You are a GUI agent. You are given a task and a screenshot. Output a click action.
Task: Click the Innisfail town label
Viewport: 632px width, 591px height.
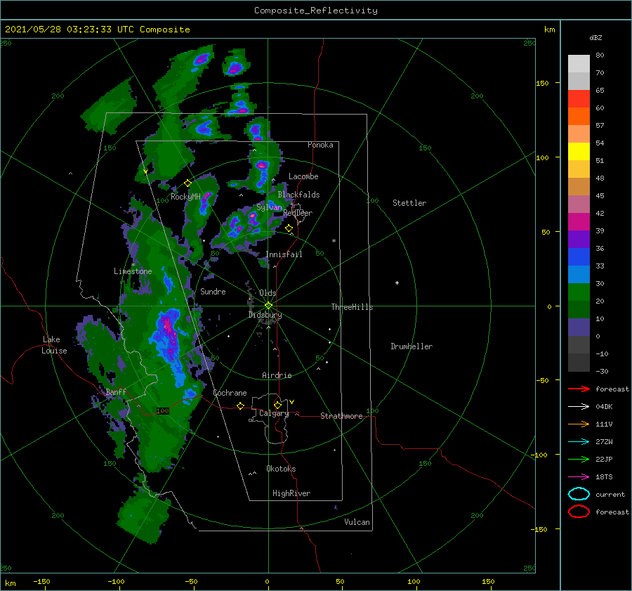pyautogui.click(x=284, y=254)
